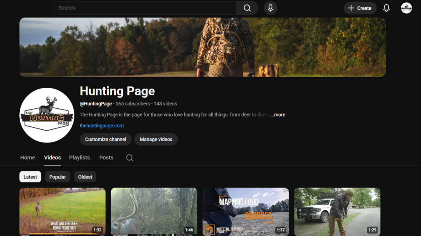Select the Latest filter chip
The image size is (421, 236).
(30, 177)
